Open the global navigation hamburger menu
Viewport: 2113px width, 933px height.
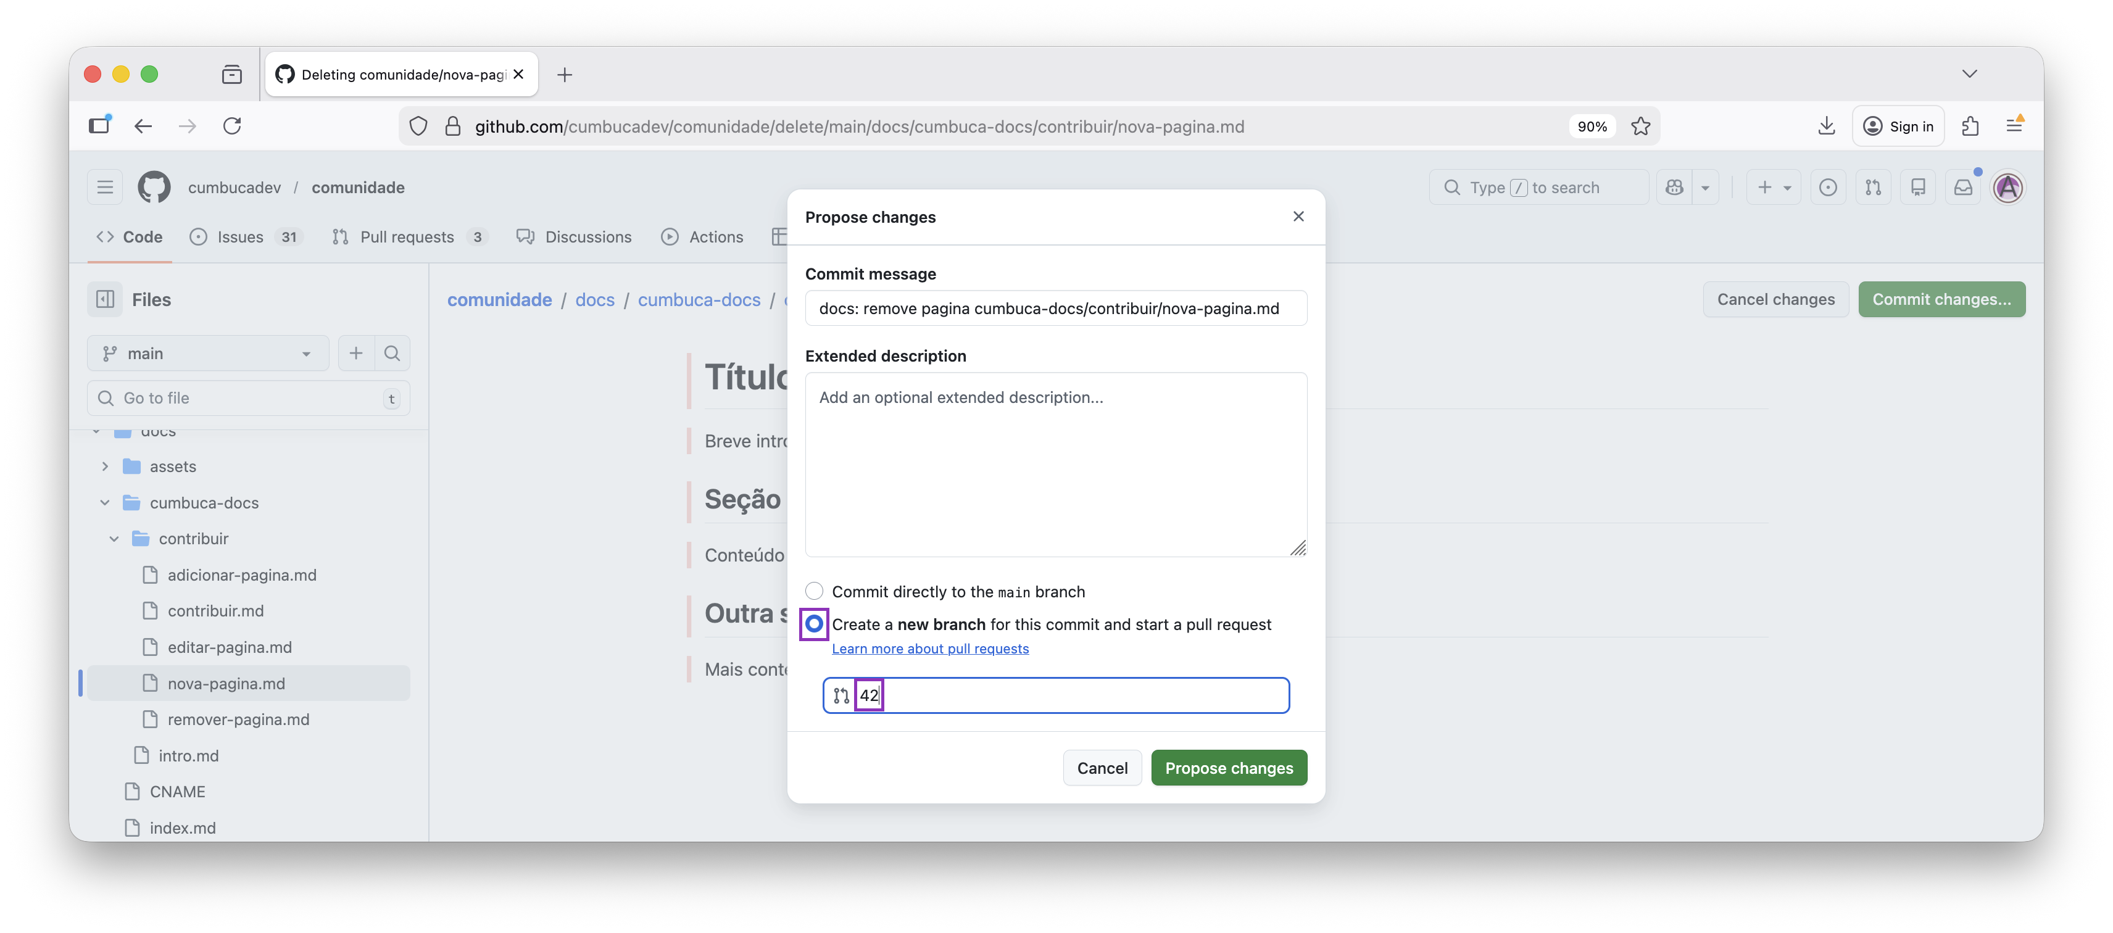[x=105, y=187]
